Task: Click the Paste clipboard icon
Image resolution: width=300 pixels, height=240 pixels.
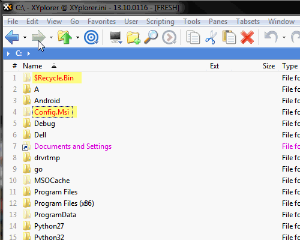Action: tap(229, 37)
